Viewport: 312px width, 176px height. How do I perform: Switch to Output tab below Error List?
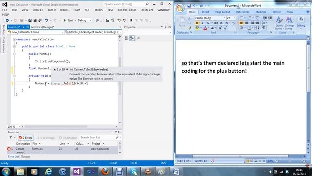25,156
